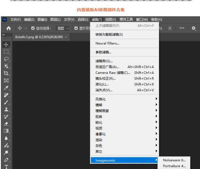The height and width of the screenshot is (169, 200).
Task: Select the Clone Stamp tool
Action: [x=6, y=110]
